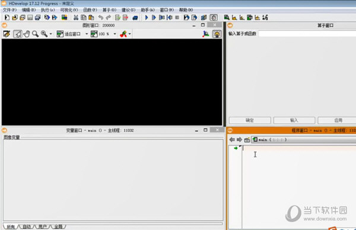The width and height of the screenshot is (356, 230).
Task: Click in the operator name input field
Action: click(x=307, y=34)
